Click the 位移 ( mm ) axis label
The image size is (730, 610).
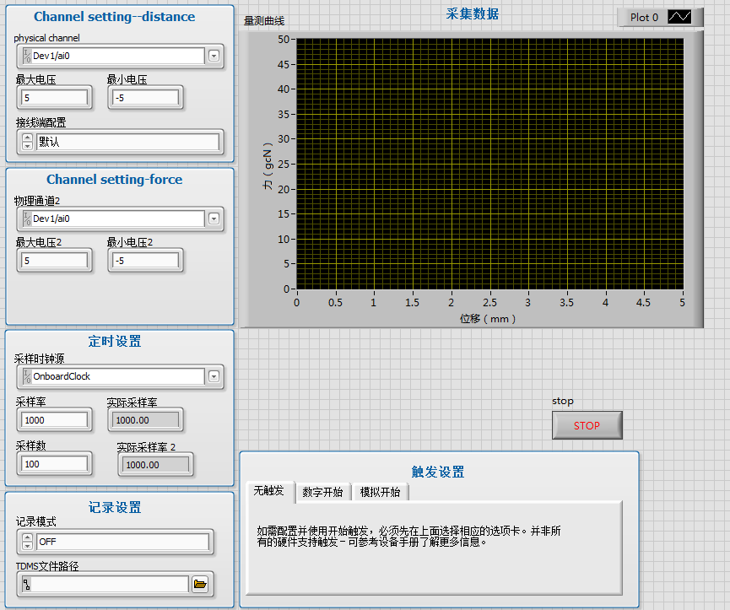[x=488, y=319]
